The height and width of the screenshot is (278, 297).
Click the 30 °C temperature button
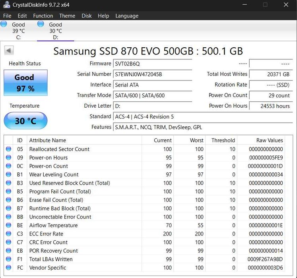pos(25,121)
